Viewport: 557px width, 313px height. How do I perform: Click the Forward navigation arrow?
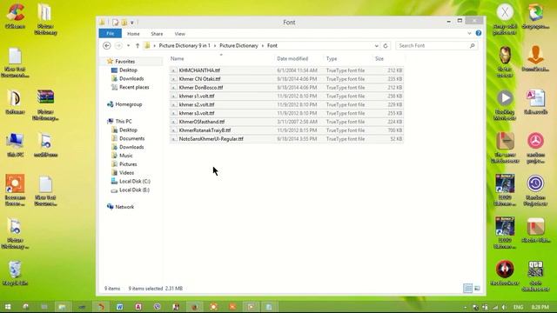(118, 46)
